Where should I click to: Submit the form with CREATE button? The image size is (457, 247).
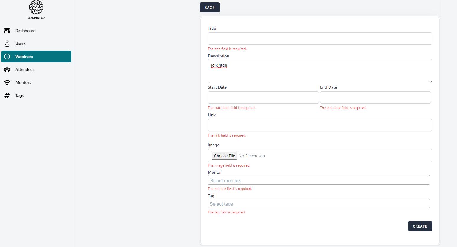pos(420,226)
